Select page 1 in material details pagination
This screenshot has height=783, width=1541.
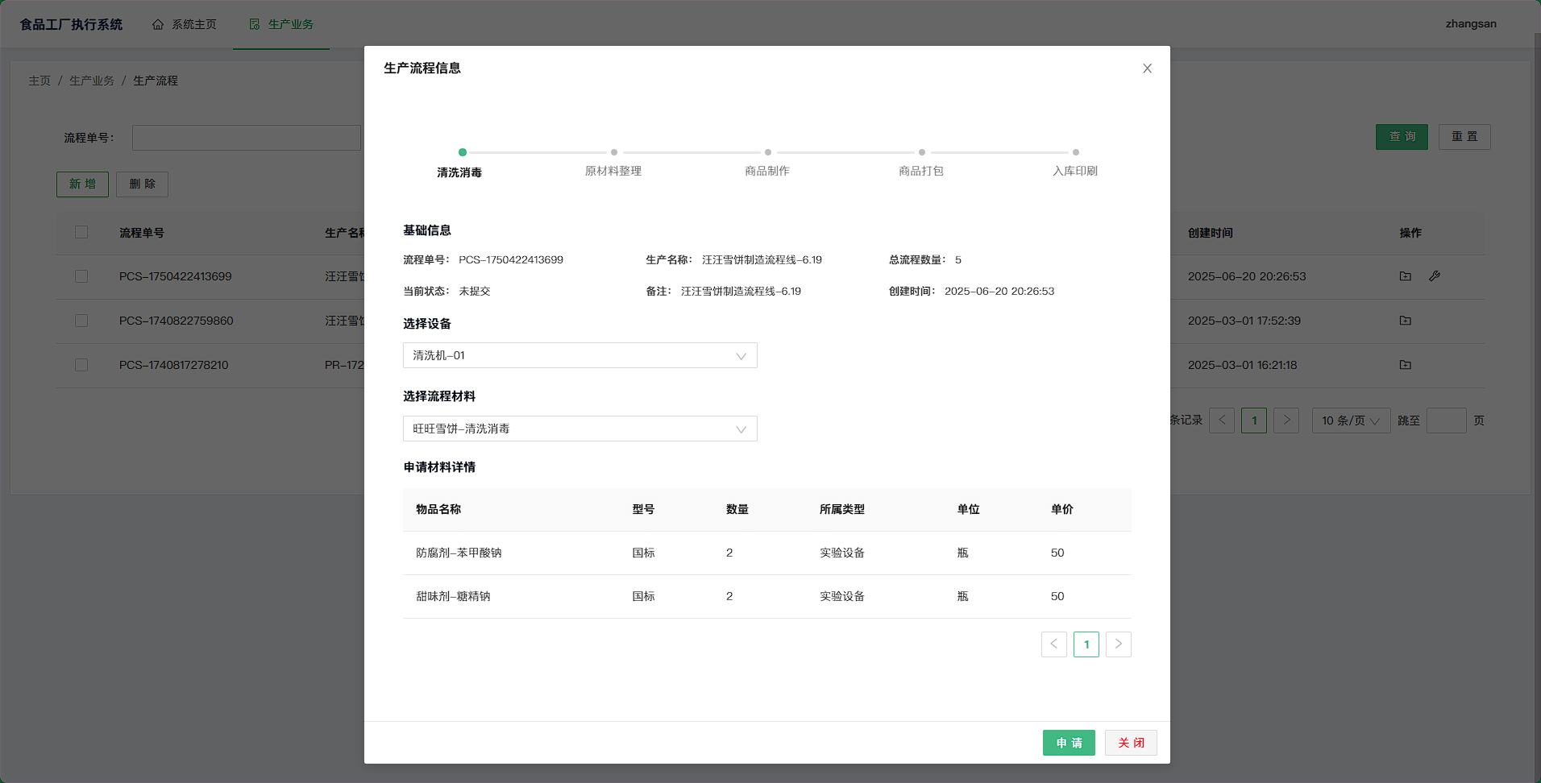tap(1086, 644)
